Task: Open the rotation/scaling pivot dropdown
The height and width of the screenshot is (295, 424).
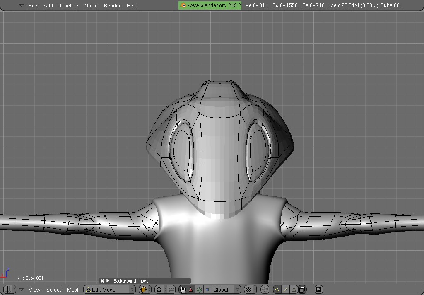Action: [160, 290]
